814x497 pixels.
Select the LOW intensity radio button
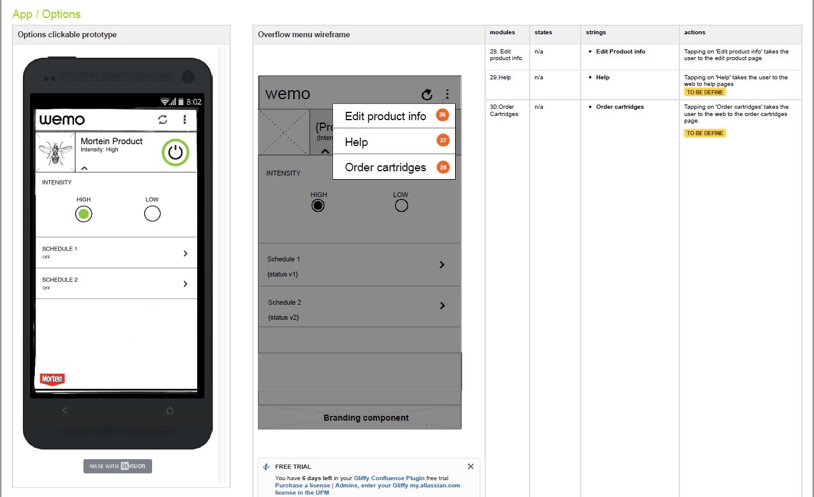tap(152, 213)
